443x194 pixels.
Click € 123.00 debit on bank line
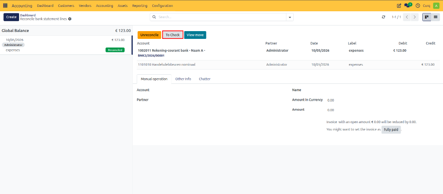click(x=400, y=51)
